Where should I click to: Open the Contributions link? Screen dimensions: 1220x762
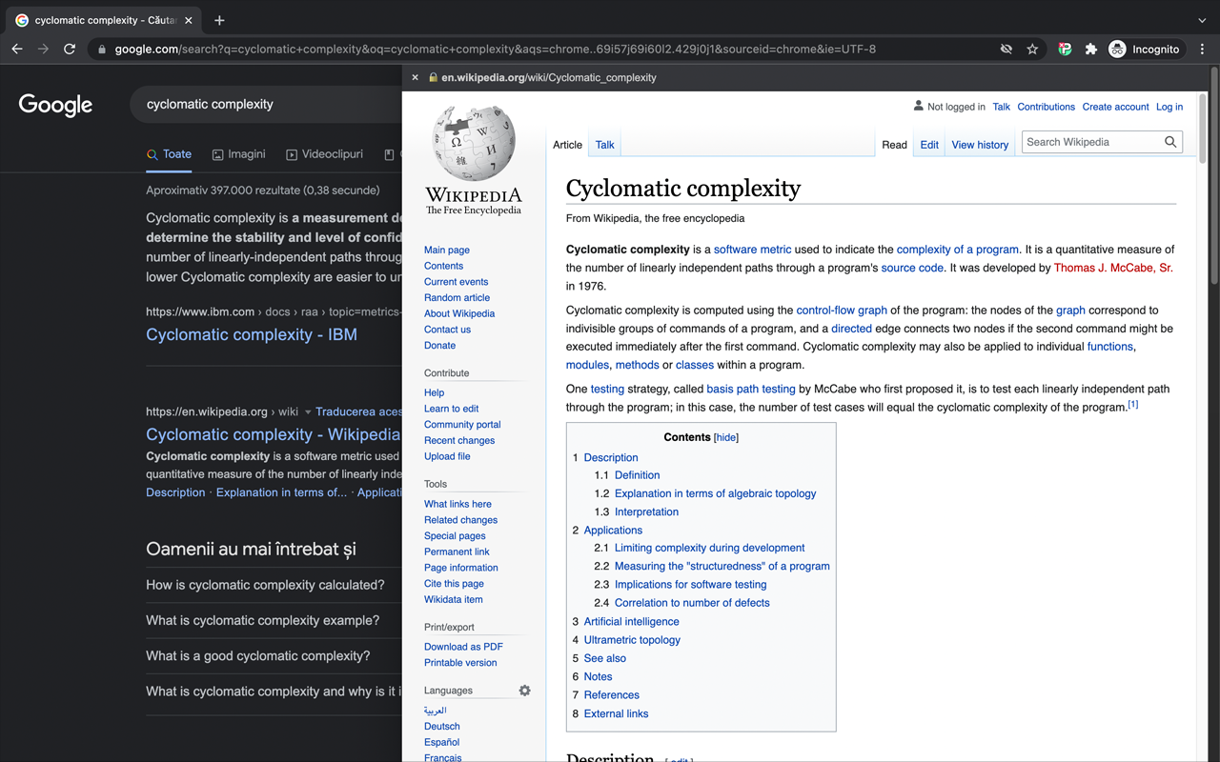coord(1046,107)
